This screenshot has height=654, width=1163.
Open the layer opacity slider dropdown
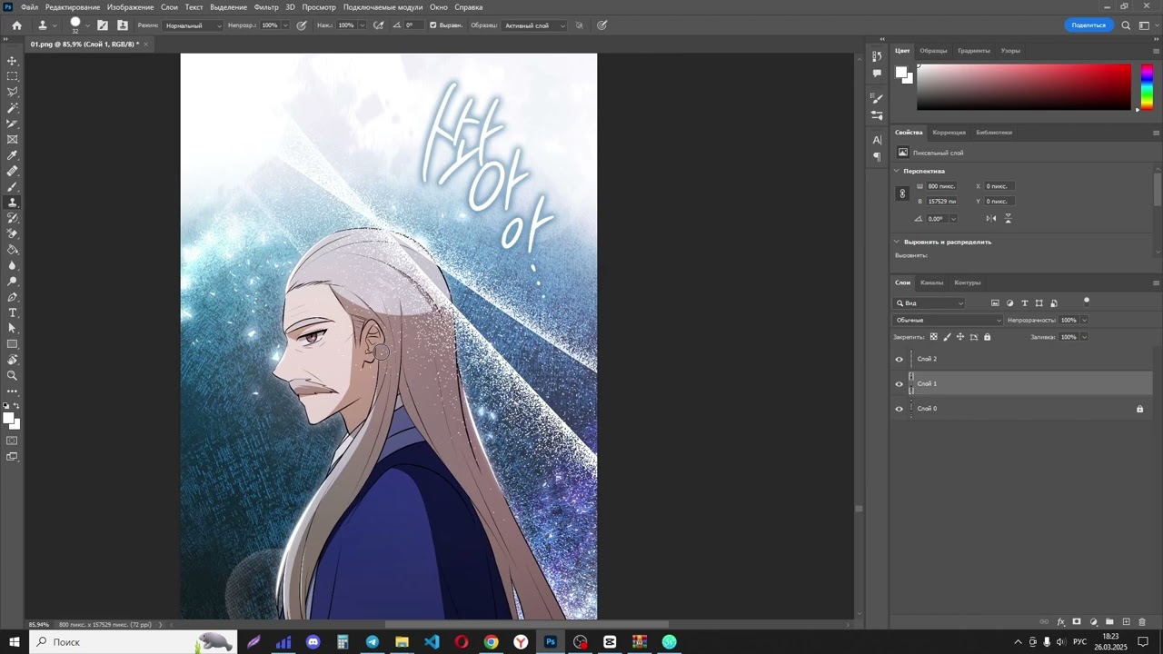[x=1084, y=320]
